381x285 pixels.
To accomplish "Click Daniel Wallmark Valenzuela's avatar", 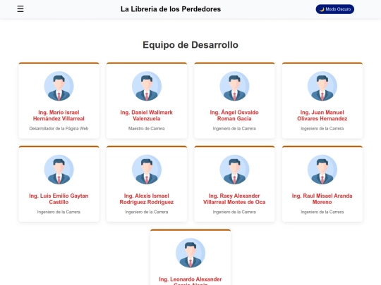I will pos(147,86).
